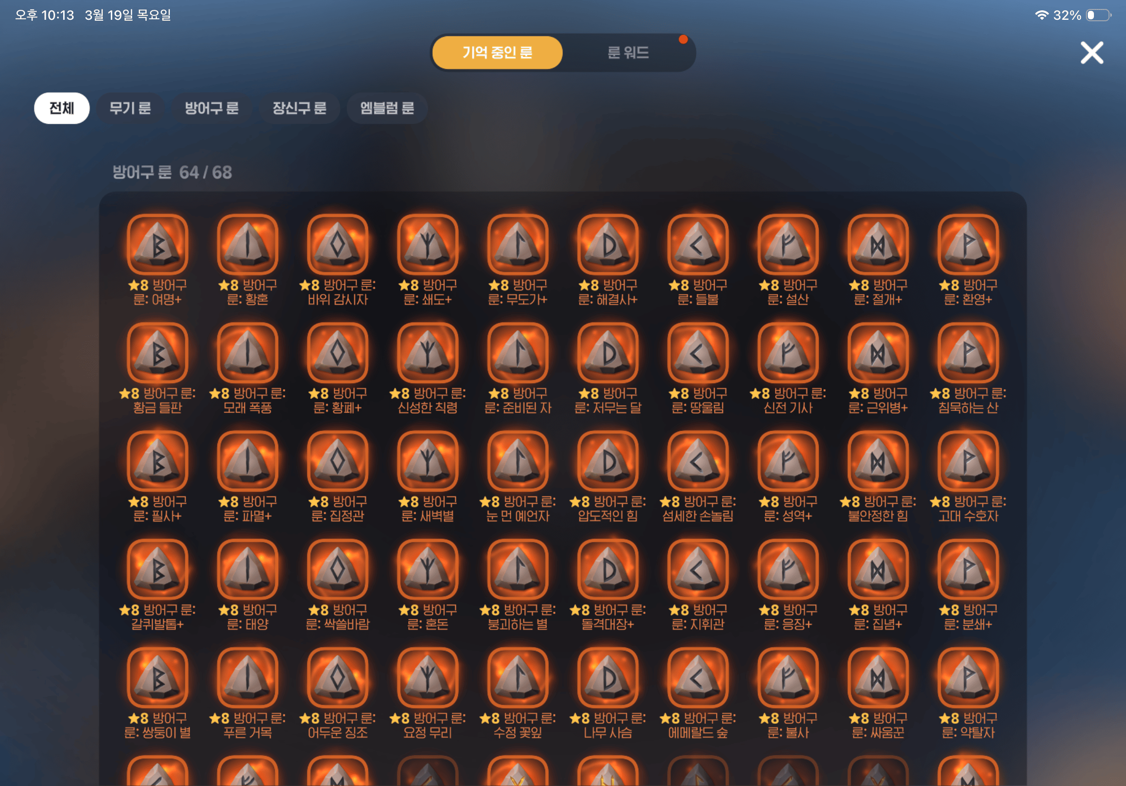Screen dimensions: 1126x786
Task: Tap the 바위 감시자 rune icon
Action: click(338, 244)
